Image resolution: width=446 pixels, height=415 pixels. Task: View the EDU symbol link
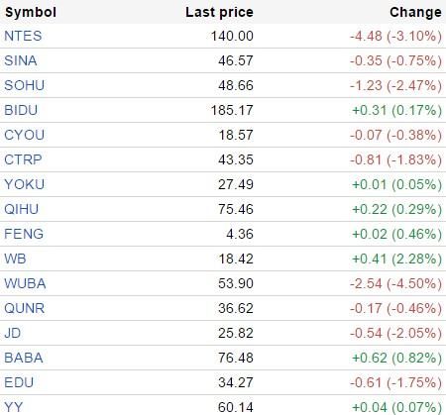19,382
